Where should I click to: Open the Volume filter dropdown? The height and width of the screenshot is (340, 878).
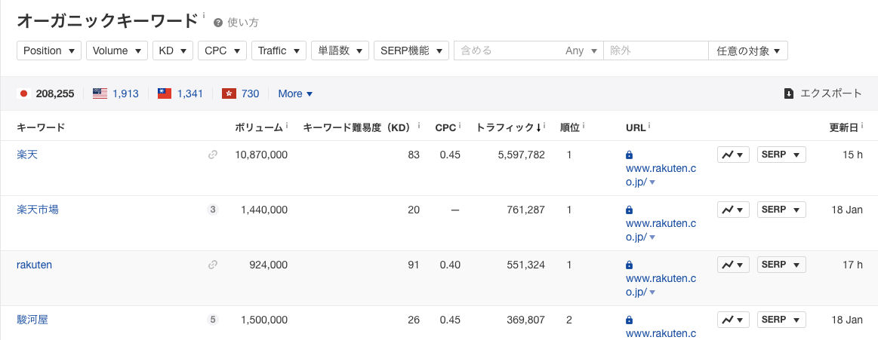click(117, 51)
